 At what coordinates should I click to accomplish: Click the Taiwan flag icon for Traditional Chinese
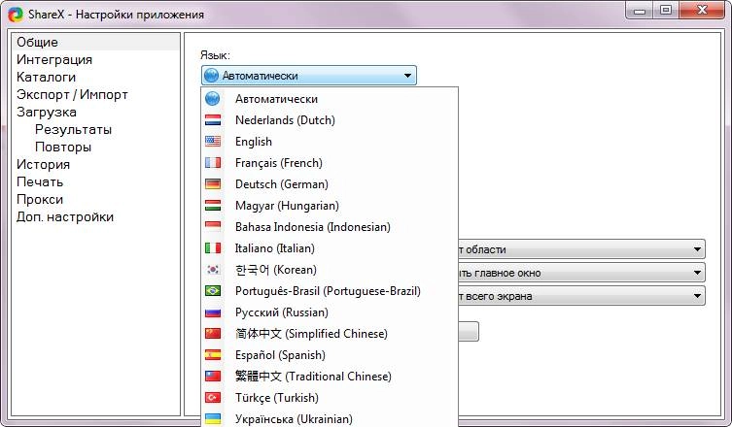213,377
